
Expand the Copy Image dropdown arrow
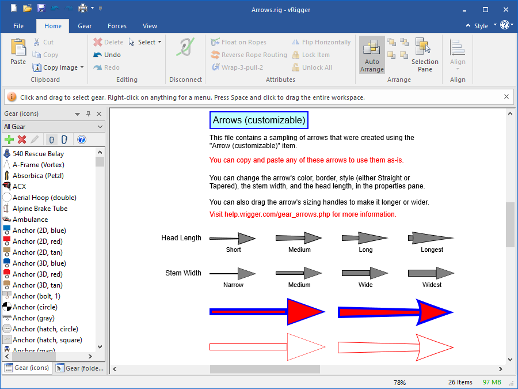pos(82,68)
